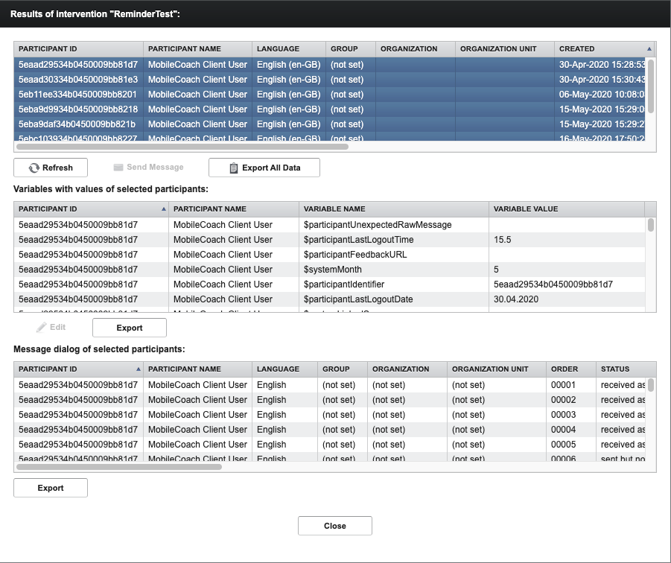Click Export below the variables table
The image size is (671, 563).
coord(129,327)
